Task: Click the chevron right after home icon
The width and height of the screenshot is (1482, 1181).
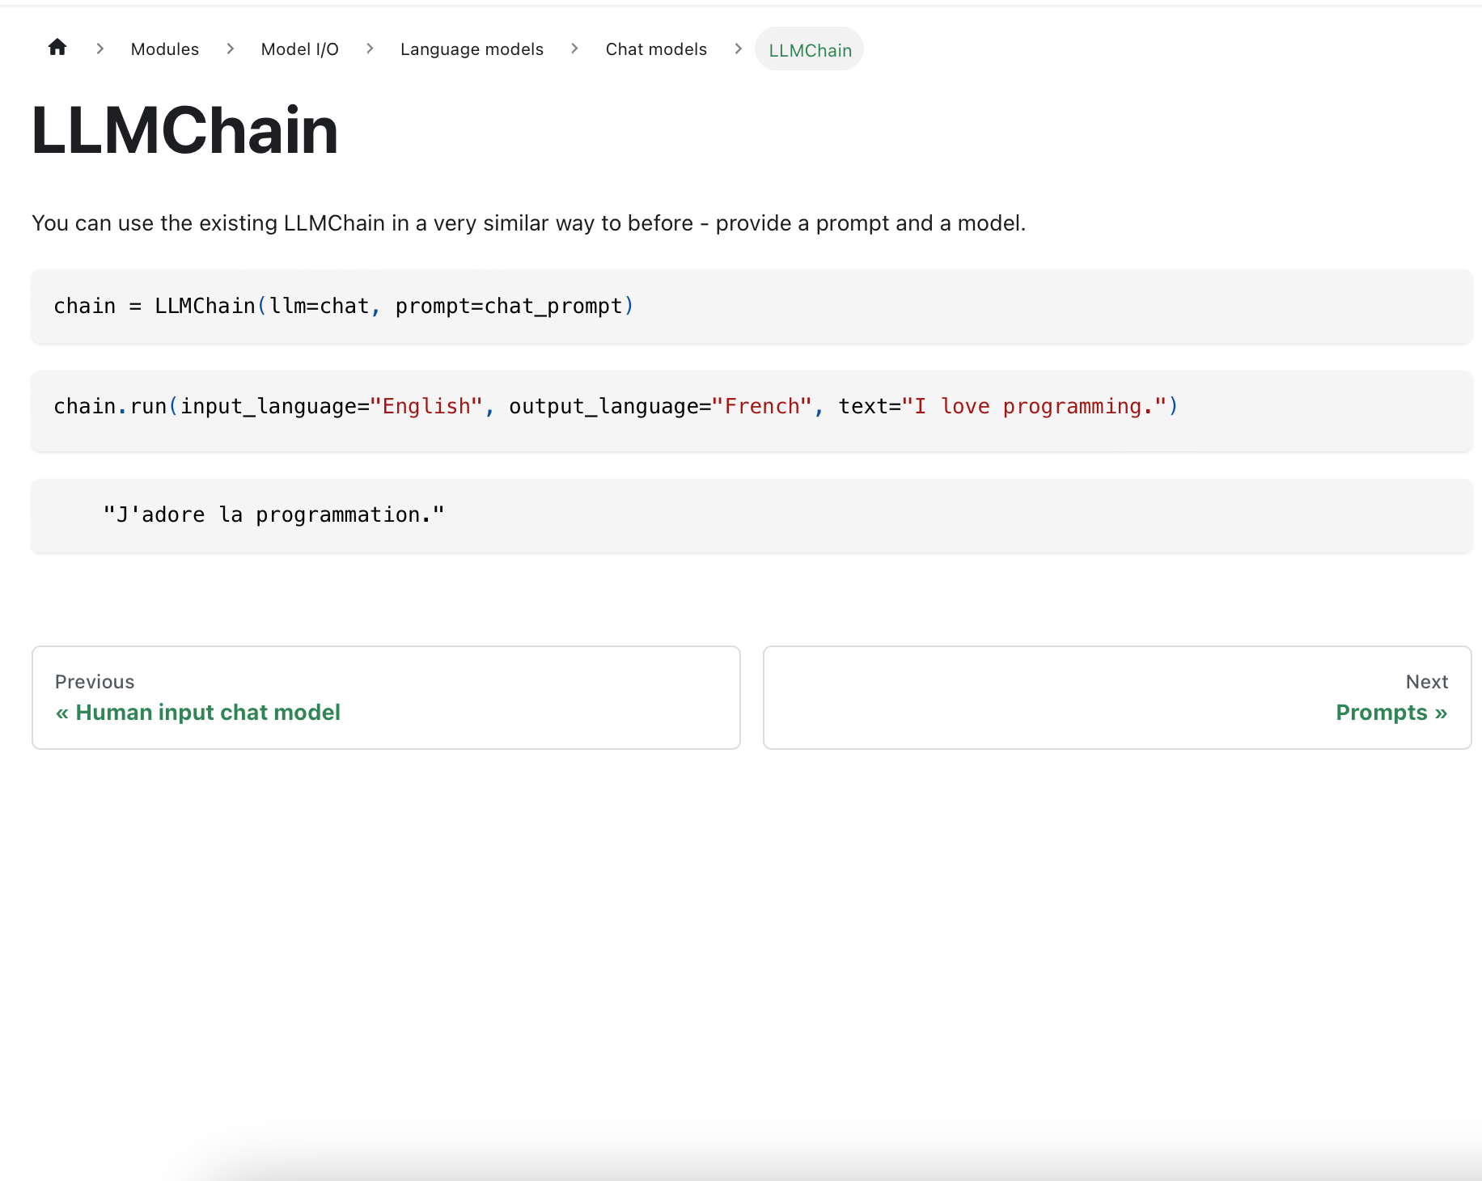Action: (100, 49)
